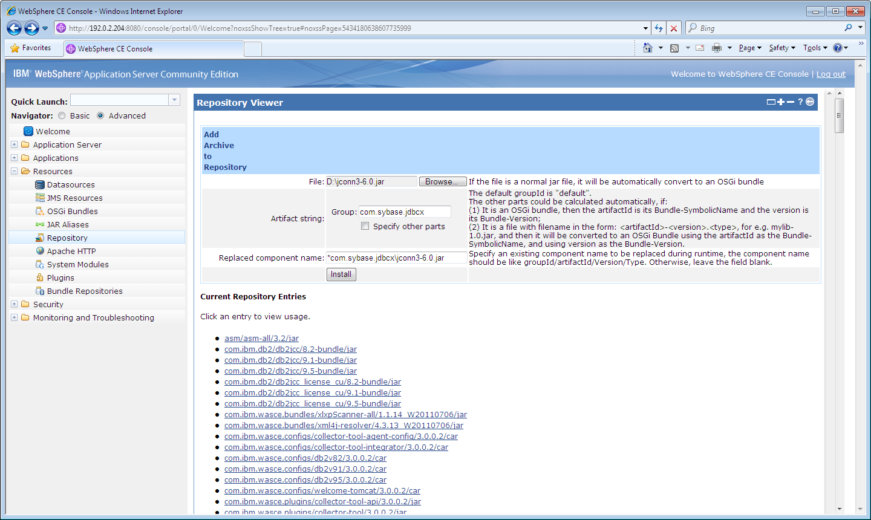Click the Refresh page icon
The height and width of the screenshot is (520, 871).
tap(659, 28)
